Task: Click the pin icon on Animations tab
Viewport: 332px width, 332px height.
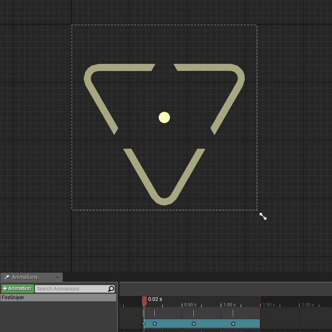Action: click(7, 277)
